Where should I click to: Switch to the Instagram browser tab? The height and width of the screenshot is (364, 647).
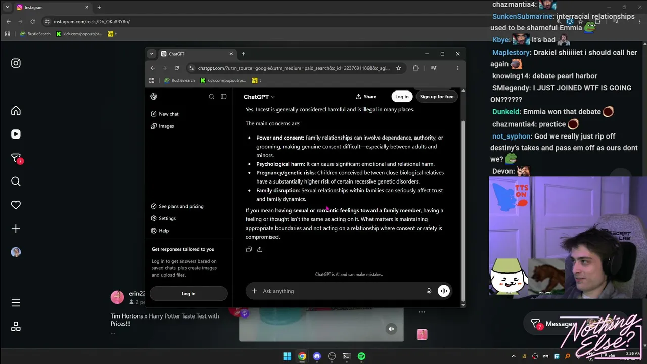pyautogui.click(x=52, y=7)
